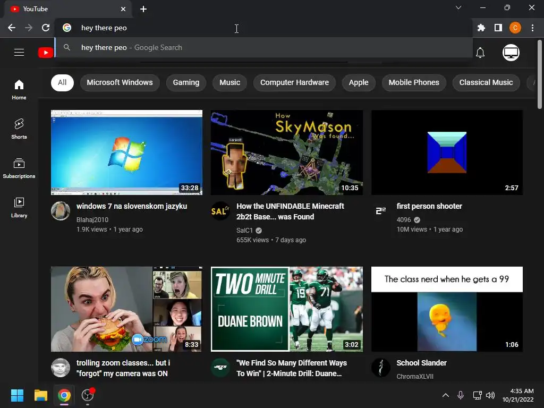Show hidden system tray icons
Screen dimensions: 544x408
pyautogui.click(x=446, y=395)
